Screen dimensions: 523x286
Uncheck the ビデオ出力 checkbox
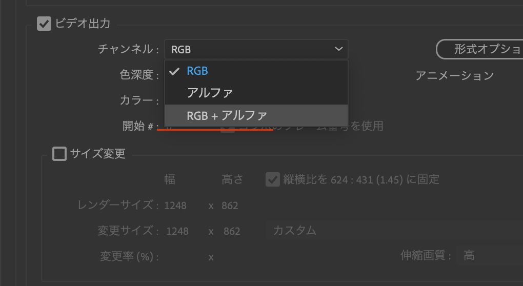click(44, 24)
